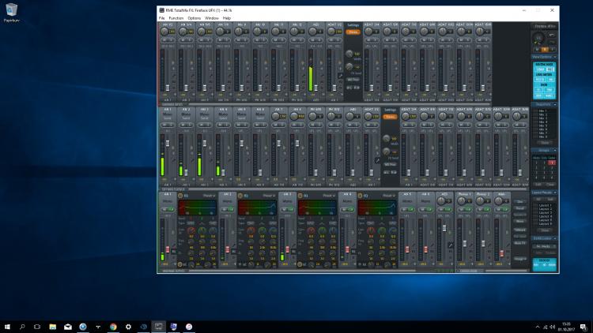Image resolution: width=593 pixels, height=333 pixels.
Task: Launch File Explorer from taskbar
Action: (x=52, y=327)
